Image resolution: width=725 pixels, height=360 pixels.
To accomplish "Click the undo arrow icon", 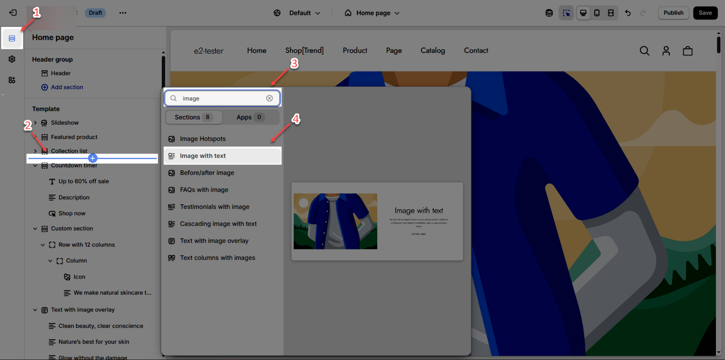I will [628, 13].
